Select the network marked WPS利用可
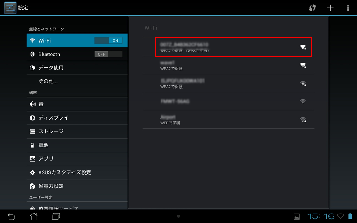Screen dimensions: 357x223 (229, 47)
